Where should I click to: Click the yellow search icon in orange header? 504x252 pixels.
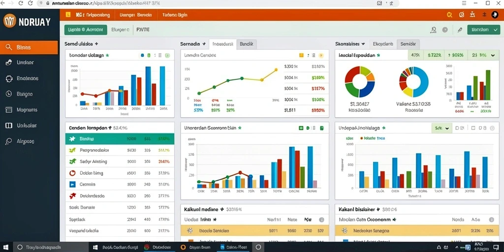[449, 14]
